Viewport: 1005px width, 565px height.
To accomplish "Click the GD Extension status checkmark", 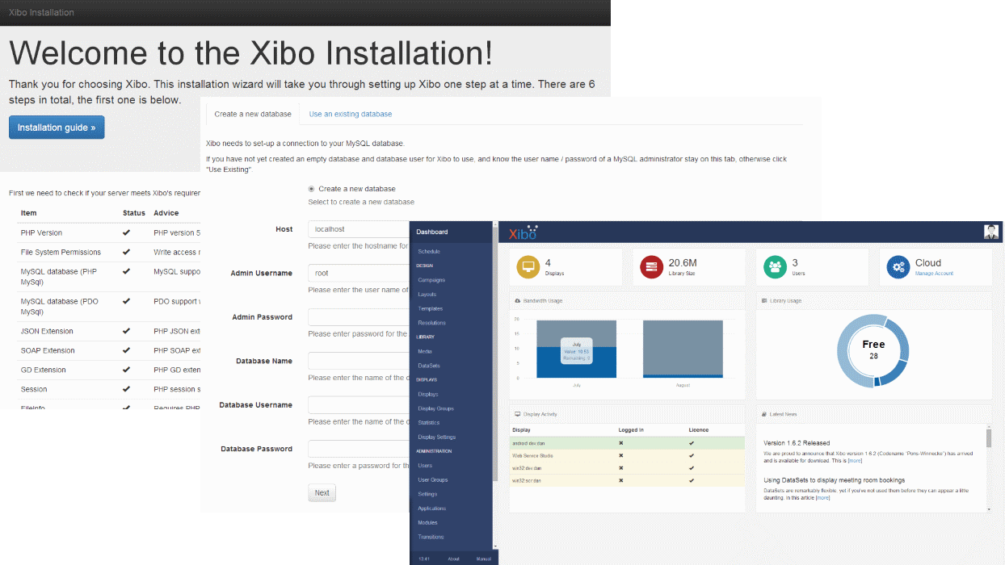I will click(x=126, y=370).
